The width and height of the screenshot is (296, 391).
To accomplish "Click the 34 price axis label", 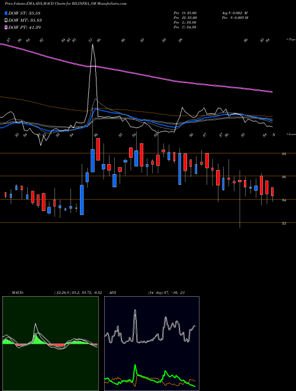I will pyautogui.click(x=284, y=200).
